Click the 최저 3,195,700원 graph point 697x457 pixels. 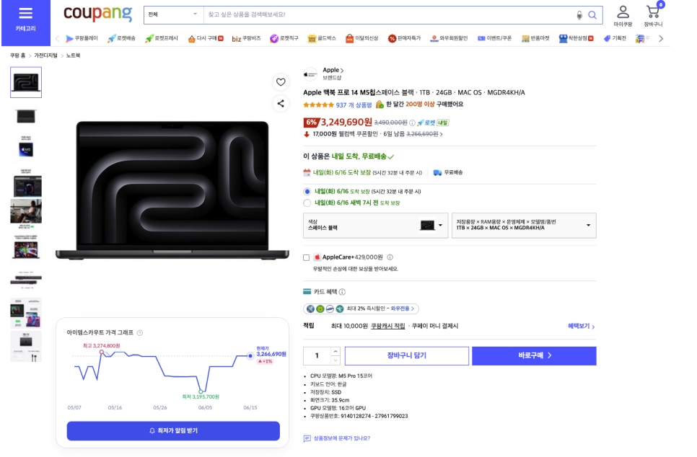[x=201, y=391]
